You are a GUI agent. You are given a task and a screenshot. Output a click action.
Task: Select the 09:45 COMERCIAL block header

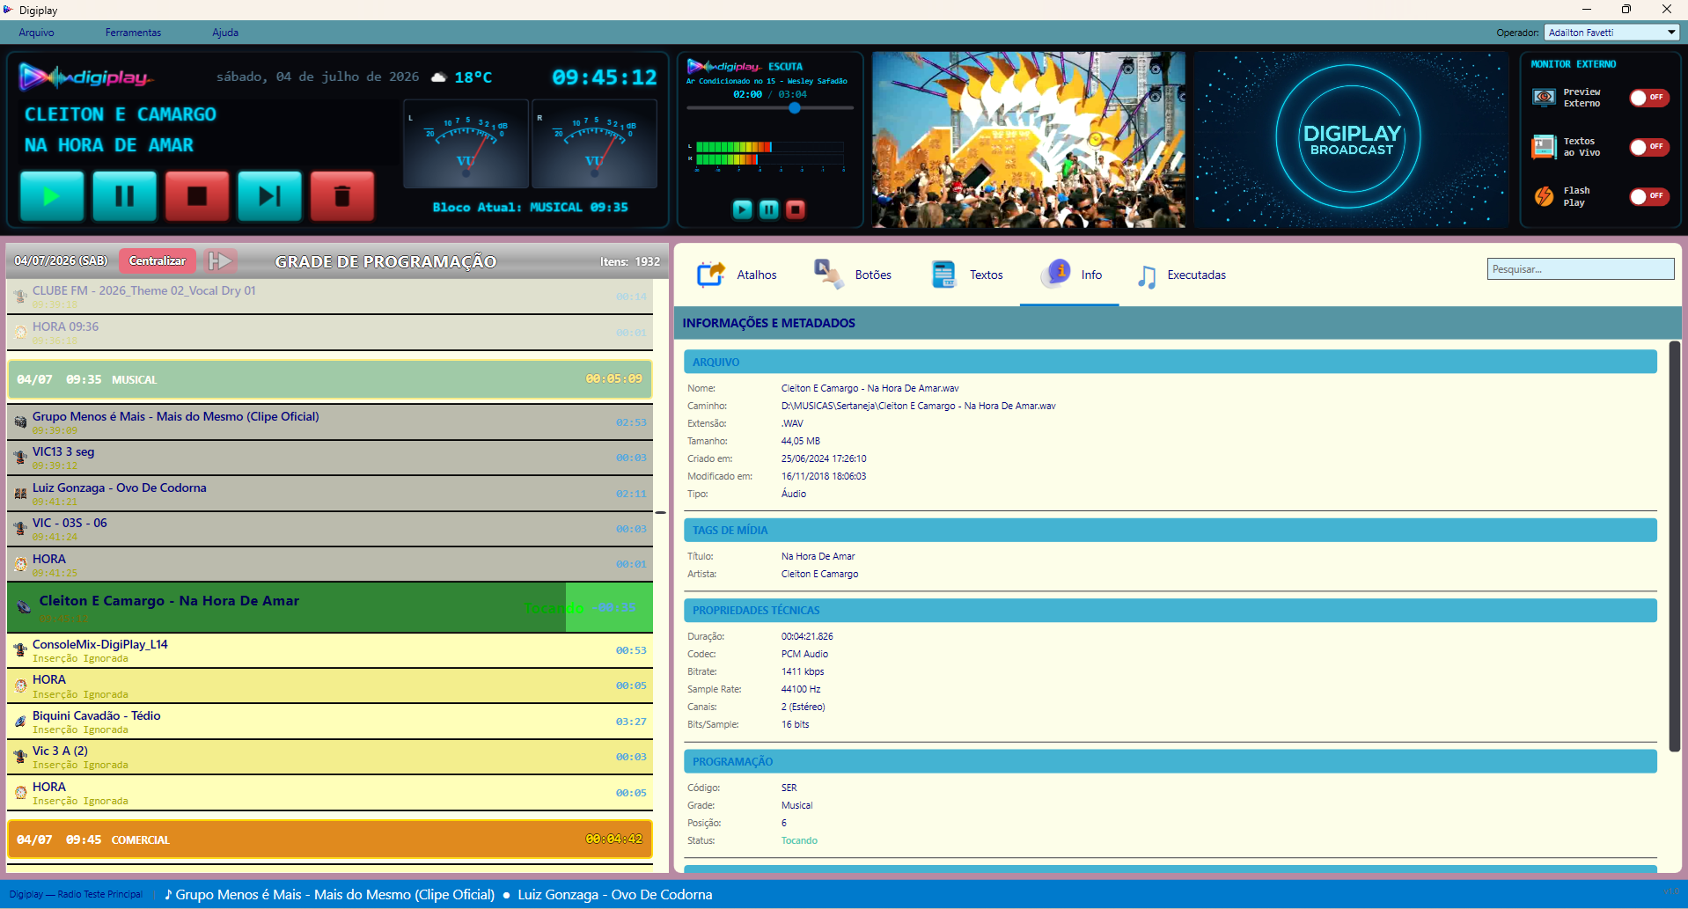330,839
